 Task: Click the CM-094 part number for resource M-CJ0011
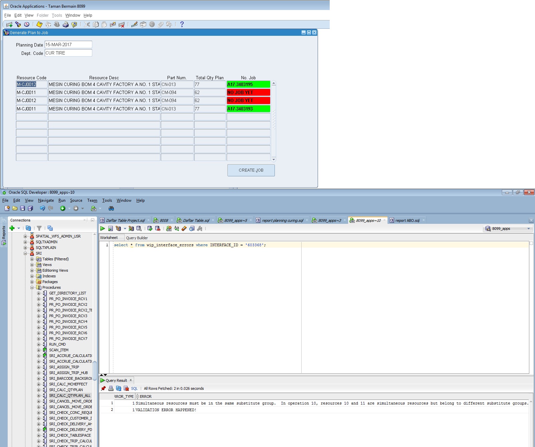pyautogui.click(x=177, y=92)
